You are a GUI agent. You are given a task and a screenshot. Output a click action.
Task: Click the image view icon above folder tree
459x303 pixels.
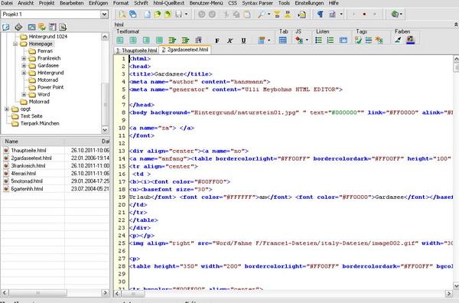(31, 28)
